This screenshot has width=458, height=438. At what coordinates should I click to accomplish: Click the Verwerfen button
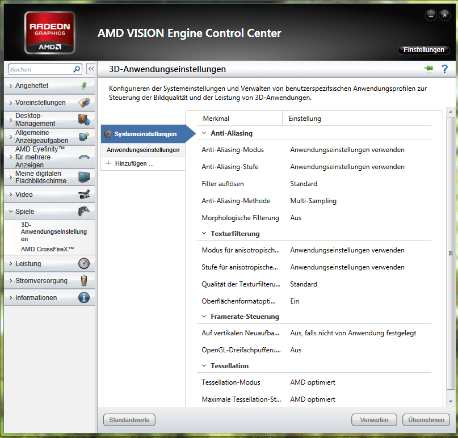click(374, 420)
